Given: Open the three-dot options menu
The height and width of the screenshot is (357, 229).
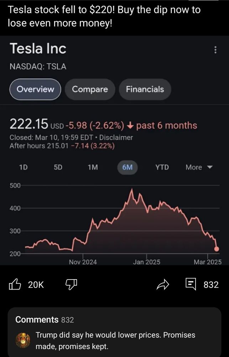Looking at the screenshot, I should point(215,50).
